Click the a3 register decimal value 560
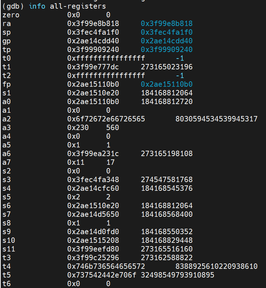Image resolution: width=266 pixels, height=288 pixels. pyautogui.click(x=113, y=128)
